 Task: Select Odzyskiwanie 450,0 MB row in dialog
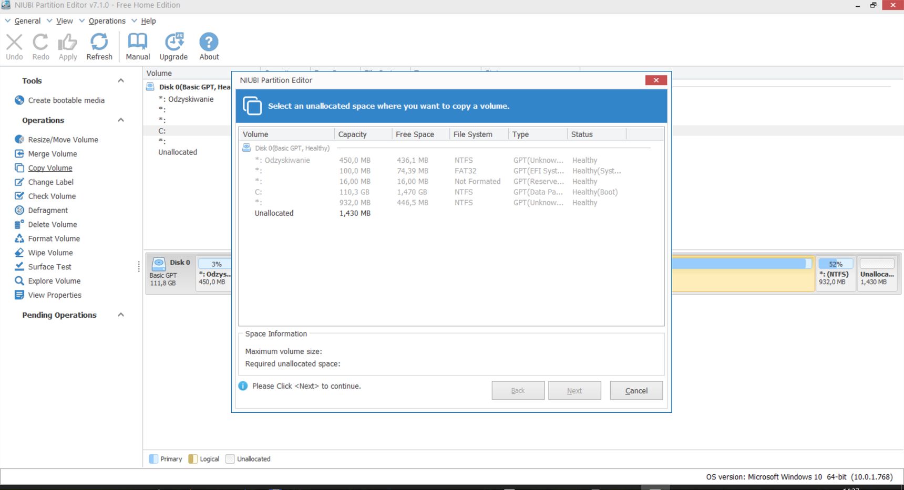tap(451, 160)
